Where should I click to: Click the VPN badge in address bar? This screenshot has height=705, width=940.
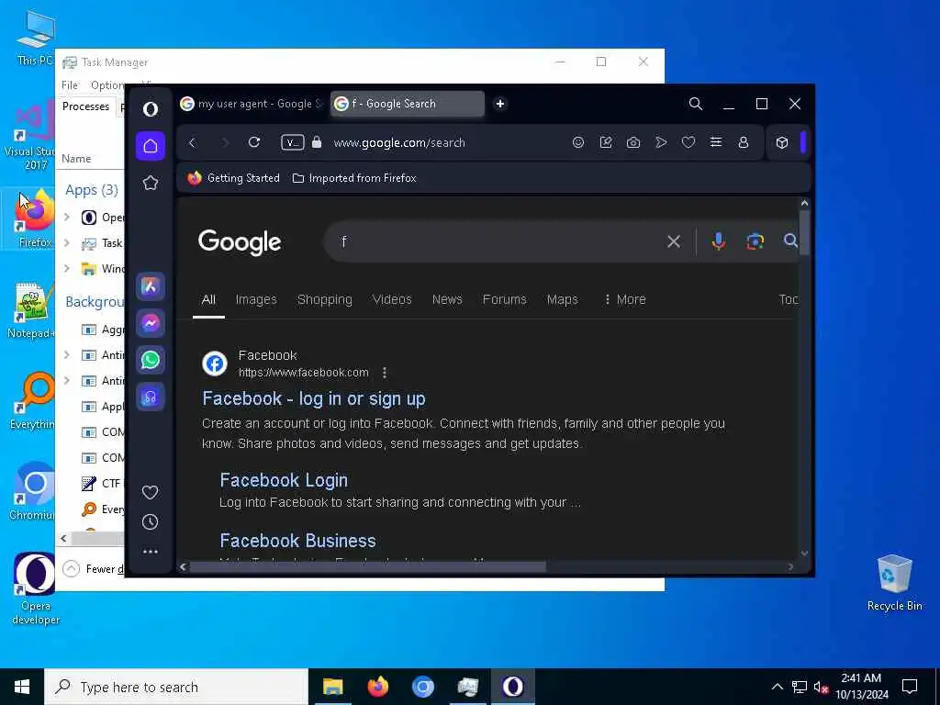293,142
